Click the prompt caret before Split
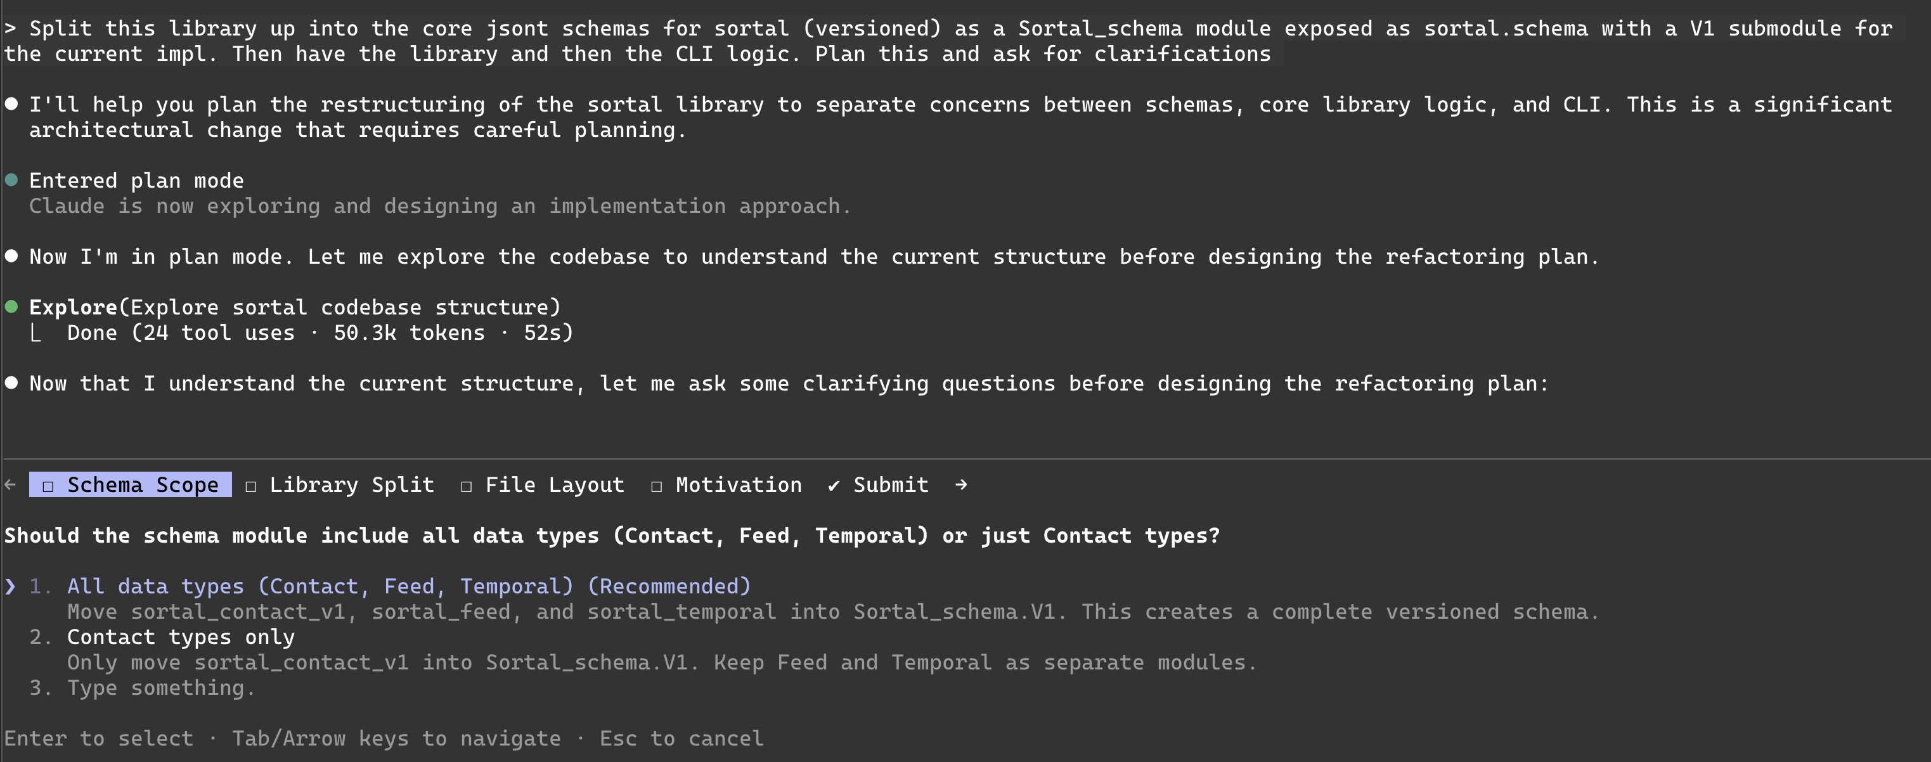 tap(10, 29)
